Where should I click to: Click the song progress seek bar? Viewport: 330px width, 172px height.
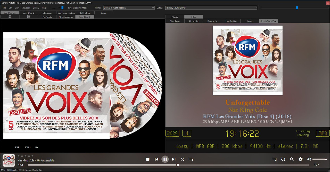pos(168,165)
